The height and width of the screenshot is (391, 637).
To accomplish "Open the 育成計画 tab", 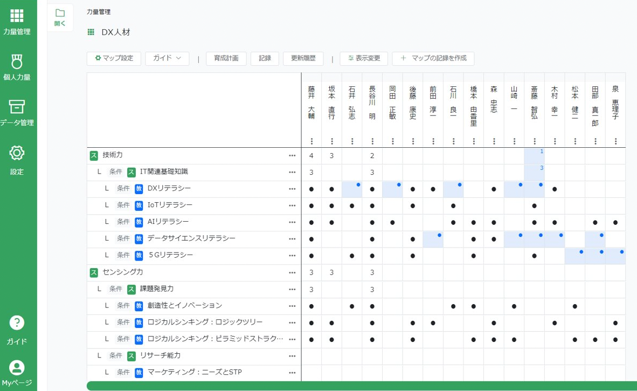I will 226,58.
